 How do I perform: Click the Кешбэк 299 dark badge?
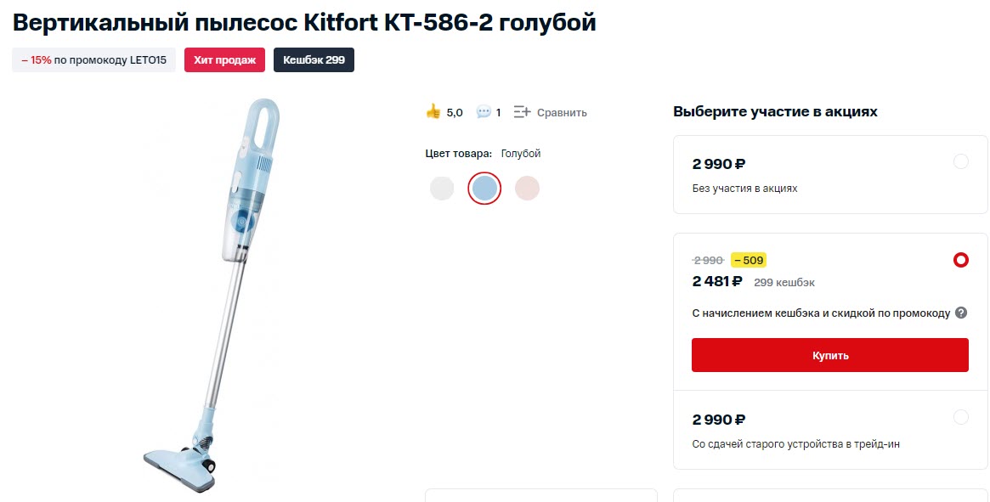(314, 59)
